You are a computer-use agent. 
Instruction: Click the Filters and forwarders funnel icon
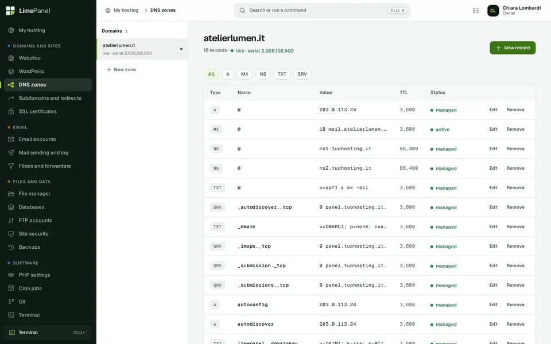pos(11,166)
